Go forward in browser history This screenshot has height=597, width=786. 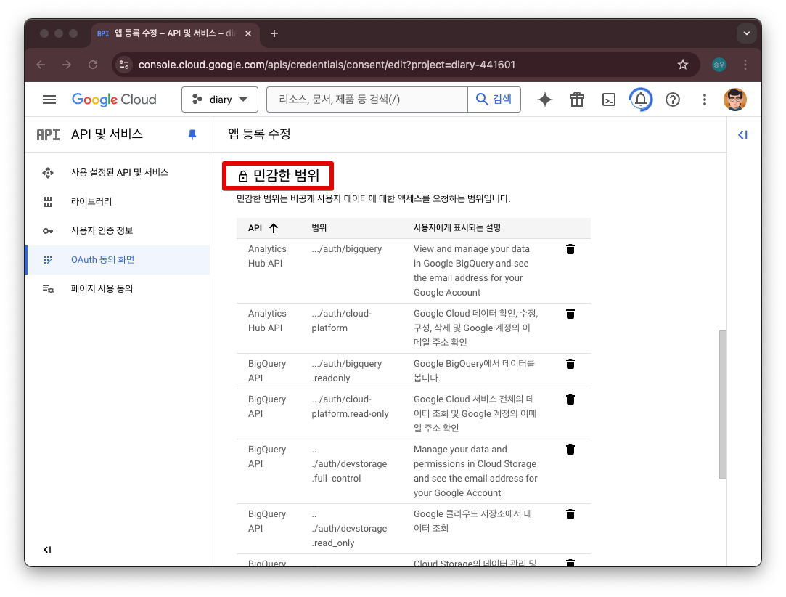tap(67, 65)
